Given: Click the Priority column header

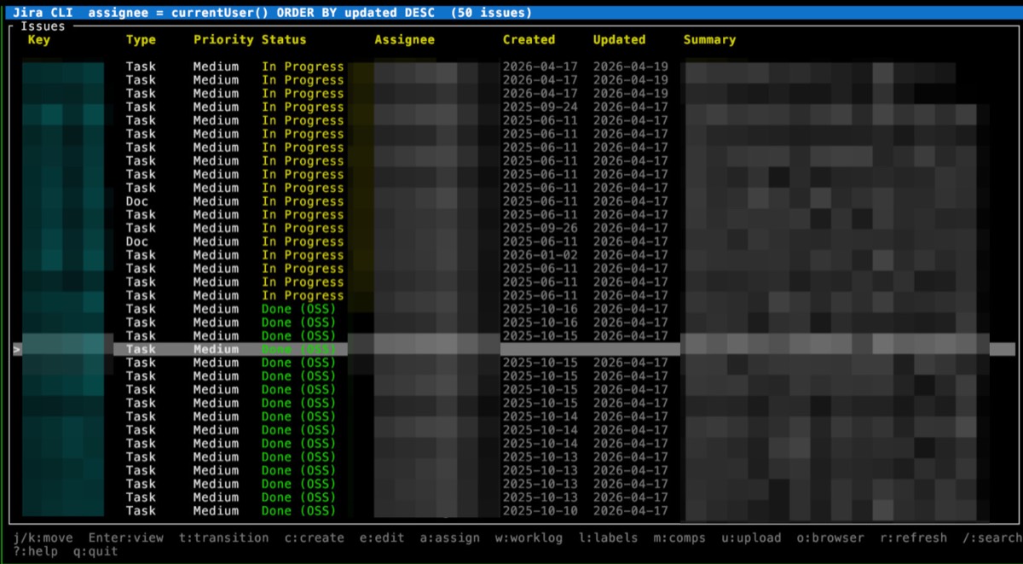Looking at the screenshot, I should (223, 40).
